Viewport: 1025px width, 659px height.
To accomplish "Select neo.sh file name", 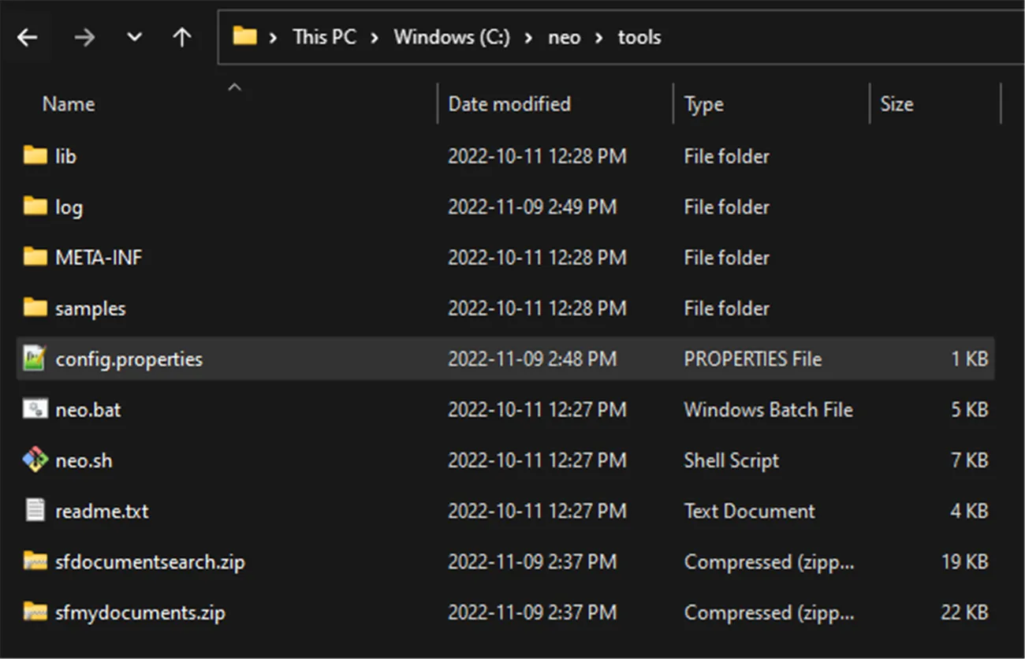I will click(x=84, y=460).
